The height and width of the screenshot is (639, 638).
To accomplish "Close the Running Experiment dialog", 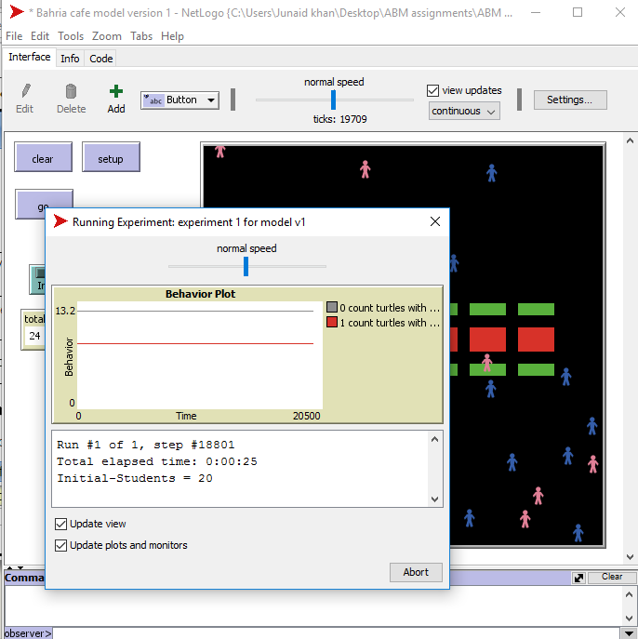I will 434,221.
